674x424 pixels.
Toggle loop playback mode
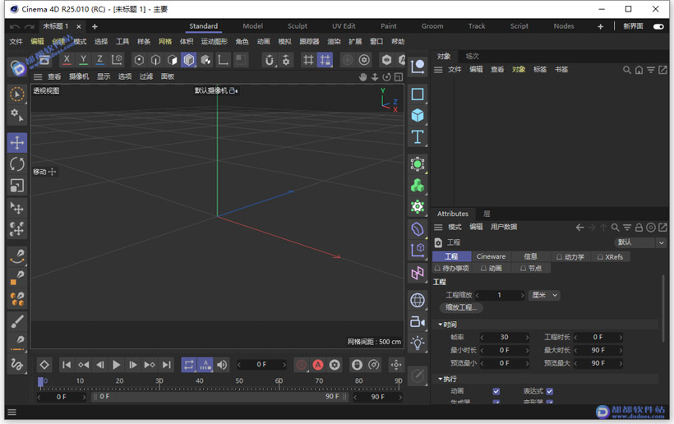189,365
